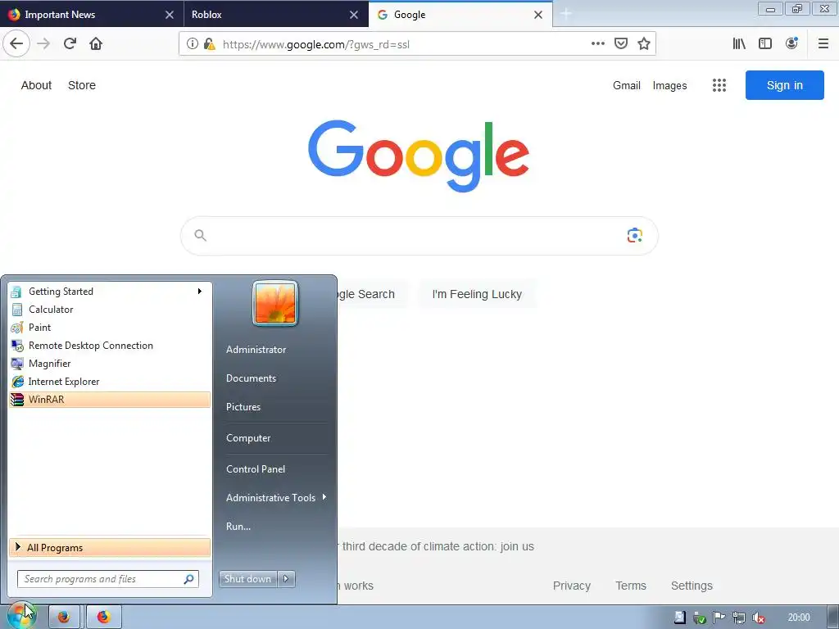Open Administrator folder in Start menu
This screenshot has width=839, height=629.
[x=256, y=349]
